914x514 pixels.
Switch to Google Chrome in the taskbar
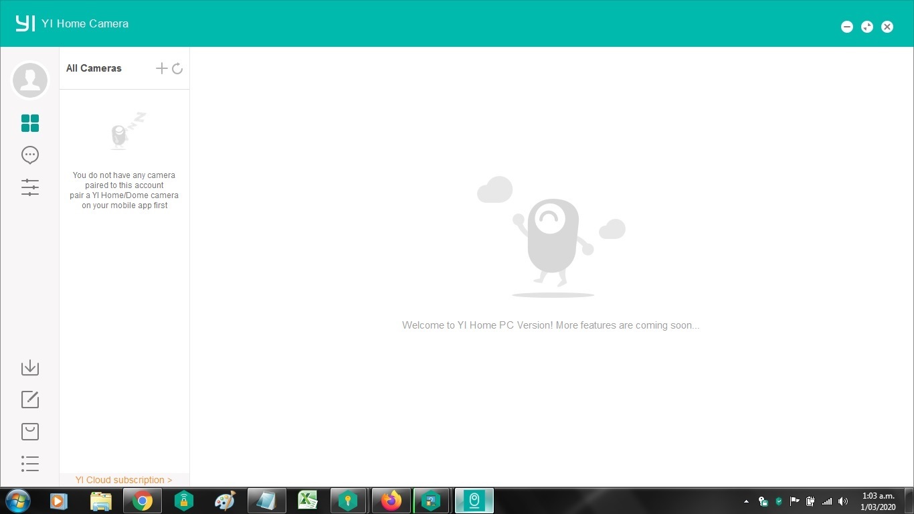[x=142, y=501]
